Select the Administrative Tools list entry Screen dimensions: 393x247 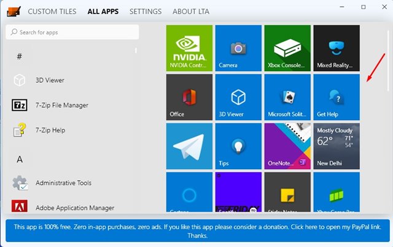point(63,183)
